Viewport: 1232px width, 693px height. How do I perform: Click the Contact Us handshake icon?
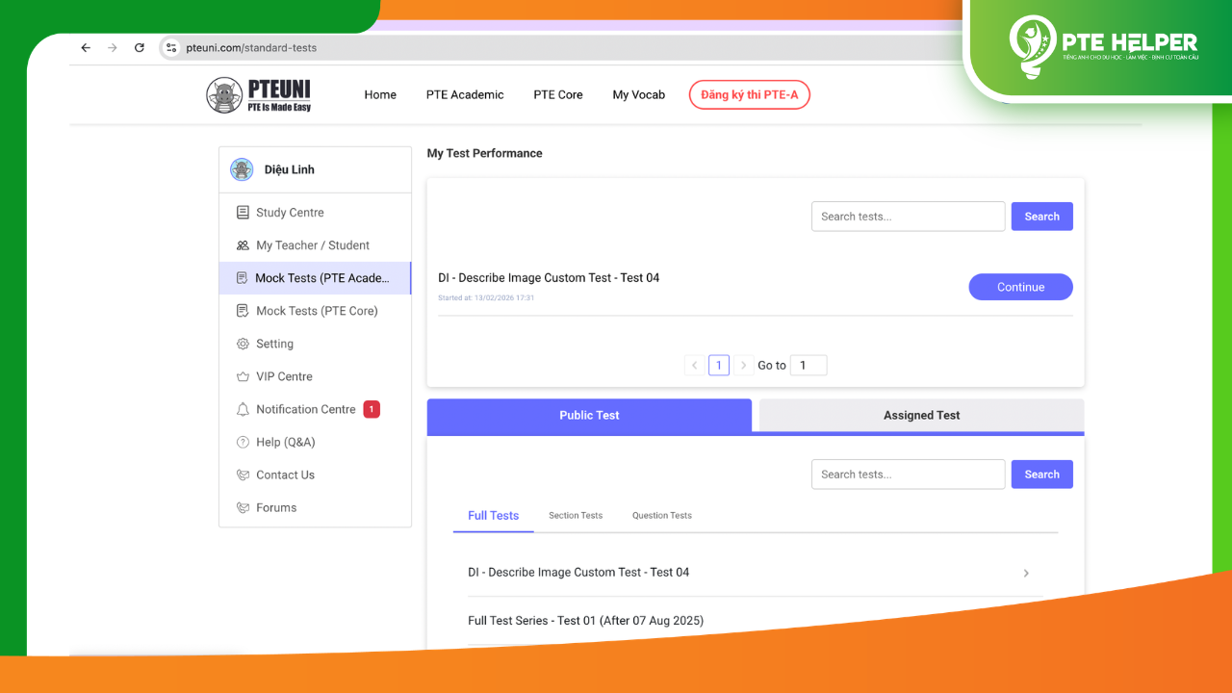tap(243, 475)
